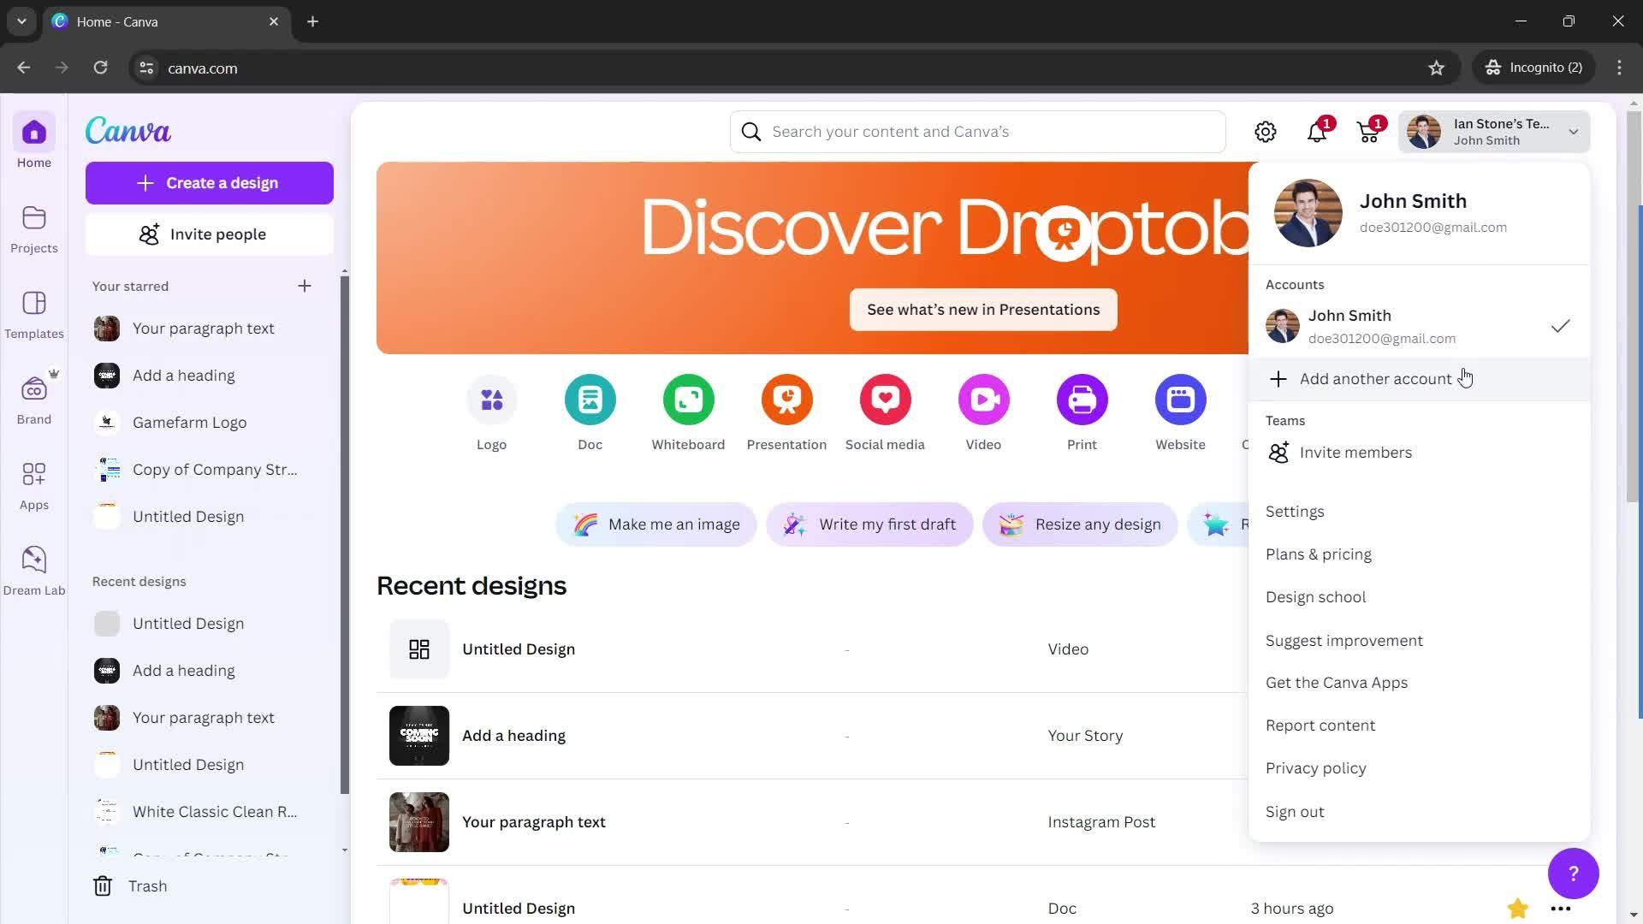Create a new Presentation

[787, 413]
